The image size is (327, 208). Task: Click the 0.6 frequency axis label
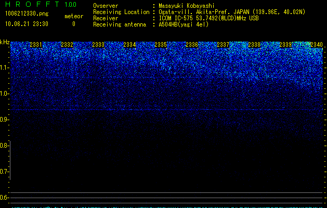(5, 198)
